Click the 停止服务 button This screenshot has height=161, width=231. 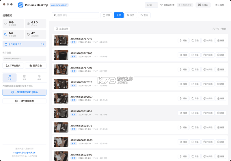[219, 5]
